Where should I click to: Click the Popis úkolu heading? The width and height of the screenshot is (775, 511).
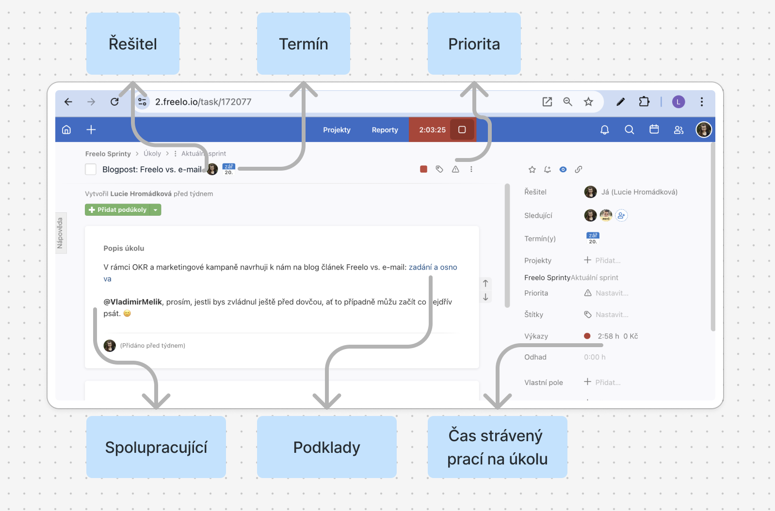pos(124,248)
